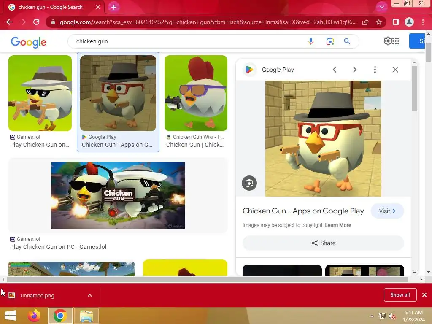Open Chrome profile avatar
432x324 pixels.
point(409,22)
